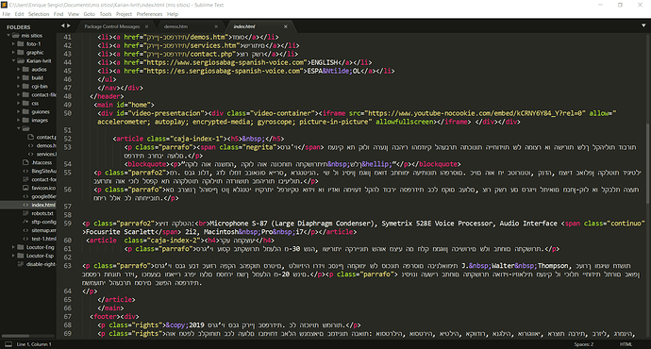
Task: Click the images folder icon
Action: pyautogui.click(x=25, y=120)
